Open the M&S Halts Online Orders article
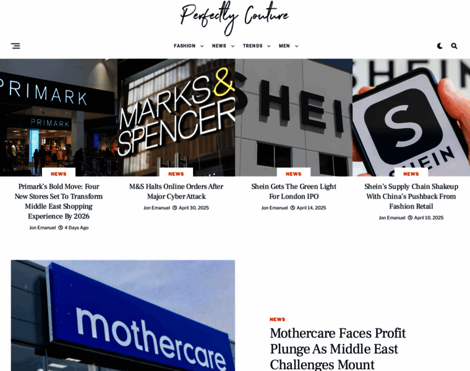The height and width of the screenshot is (371, 470). 176,192
